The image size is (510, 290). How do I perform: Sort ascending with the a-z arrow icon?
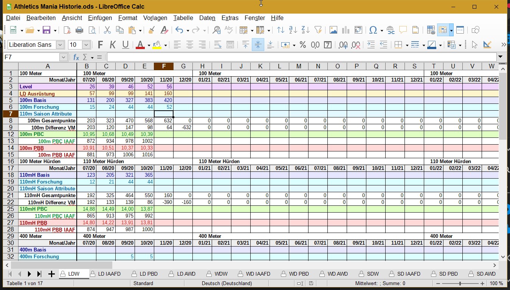[x=293, y=30]
